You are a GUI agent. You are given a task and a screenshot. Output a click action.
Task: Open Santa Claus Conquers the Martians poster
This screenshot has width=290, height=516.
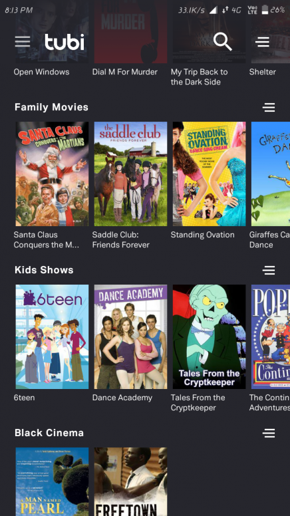52,174
